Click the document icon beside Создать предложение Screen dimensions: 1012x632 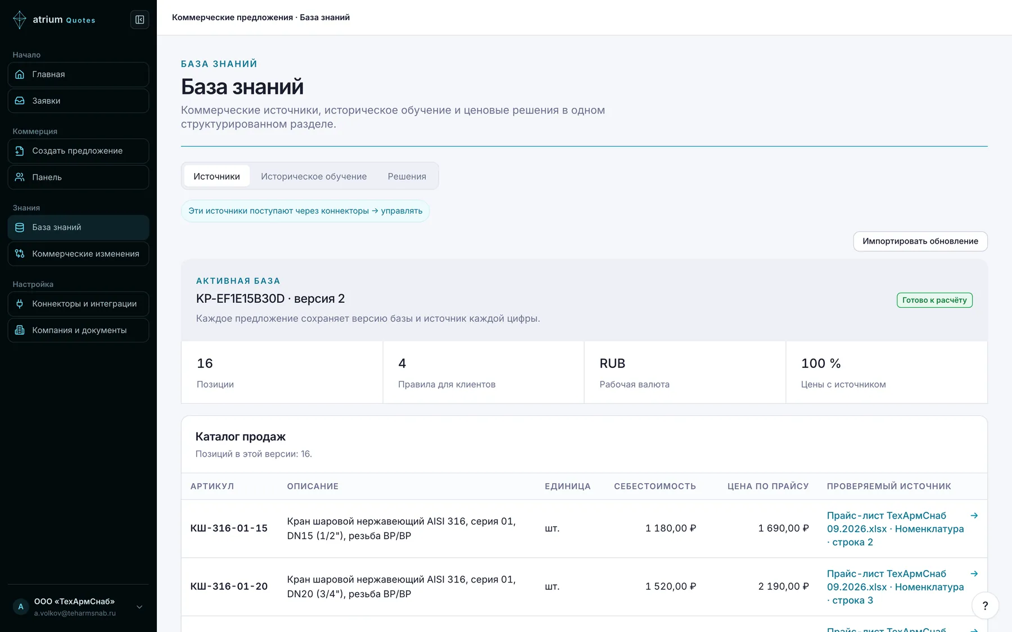(20, 151)
